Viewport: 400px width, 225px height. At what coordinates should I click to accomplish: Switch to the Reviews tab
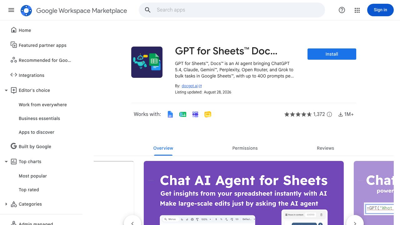pos(325,148)
